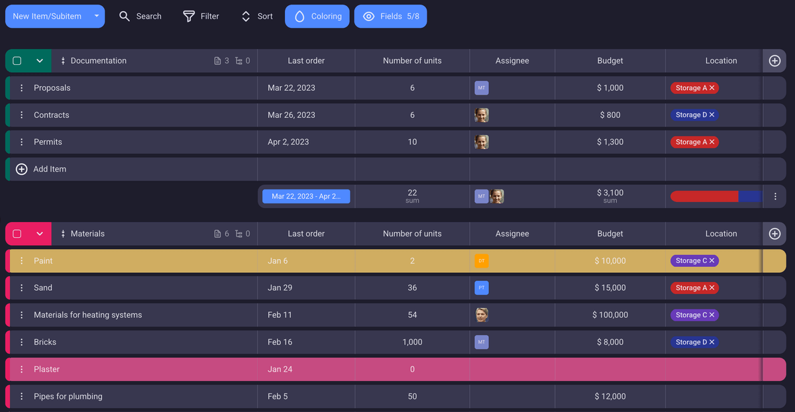Open the New Item/Subitem dropdown arrow
This screenshot has height=412, width=795.
pos(96,16)
